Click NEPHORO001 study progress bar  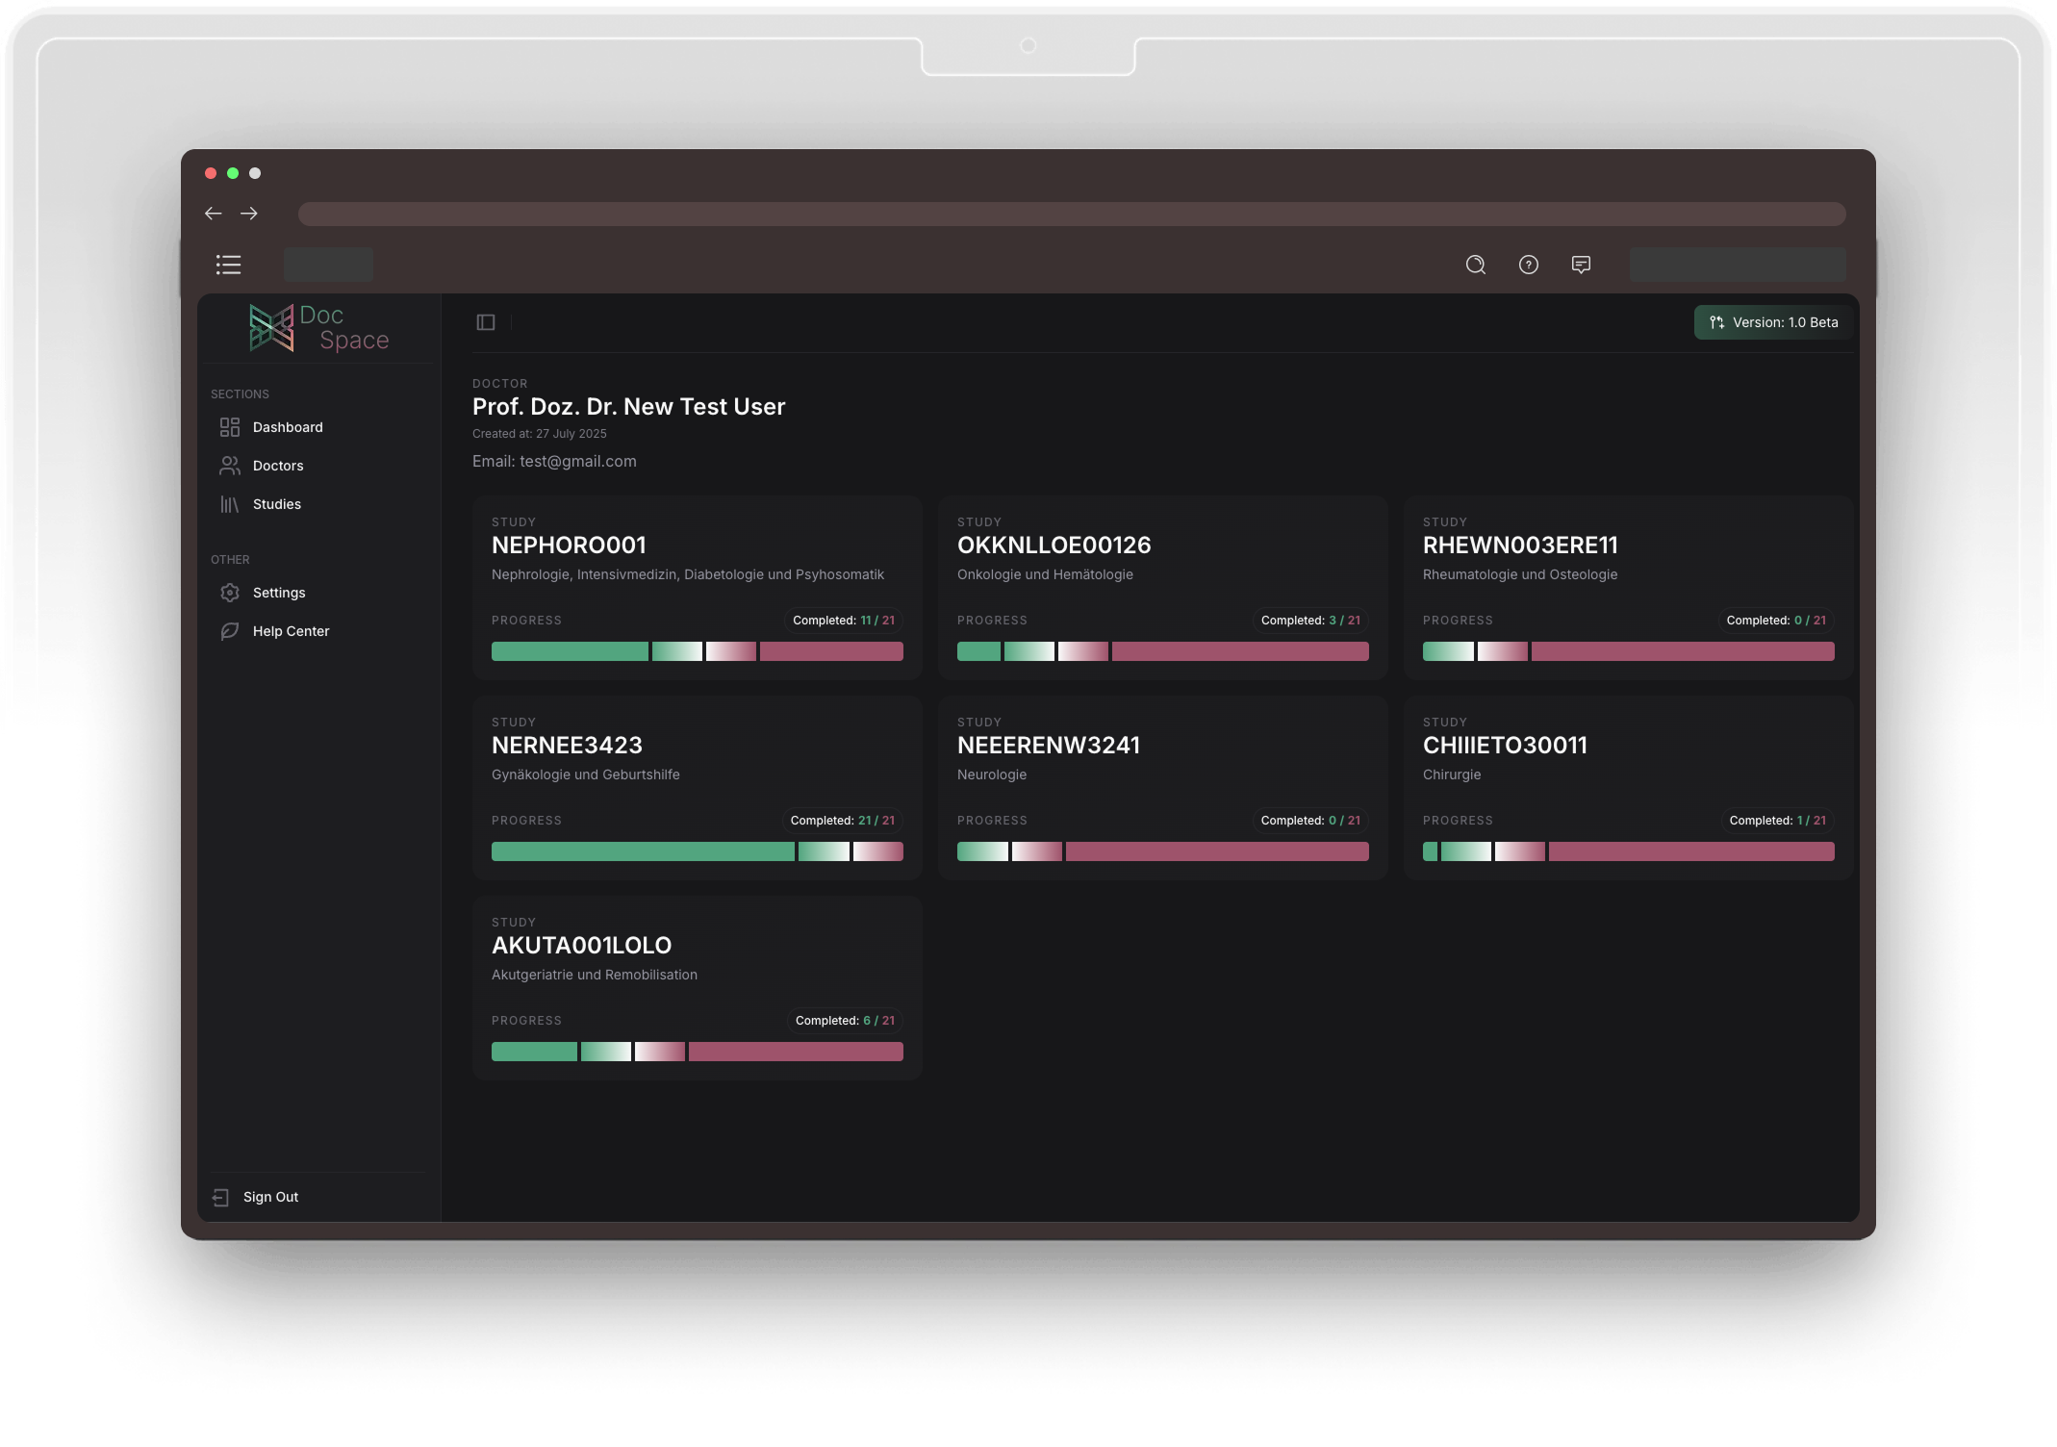pos(697,651)
